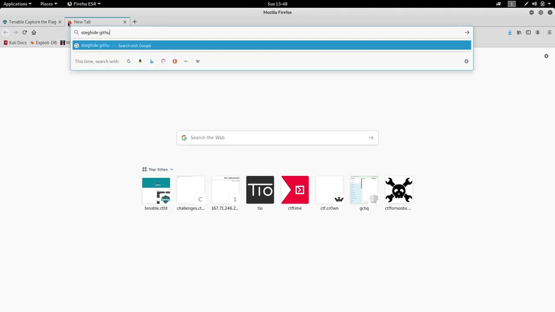
Task: Open the Library menu
Action: point(519,32)
